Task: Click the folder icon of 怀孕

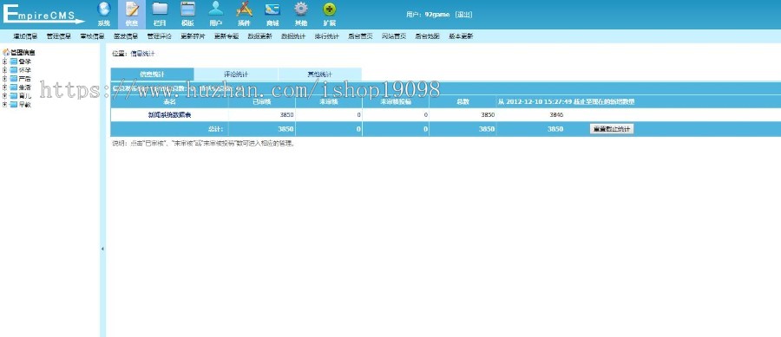Action: (13, 70)
